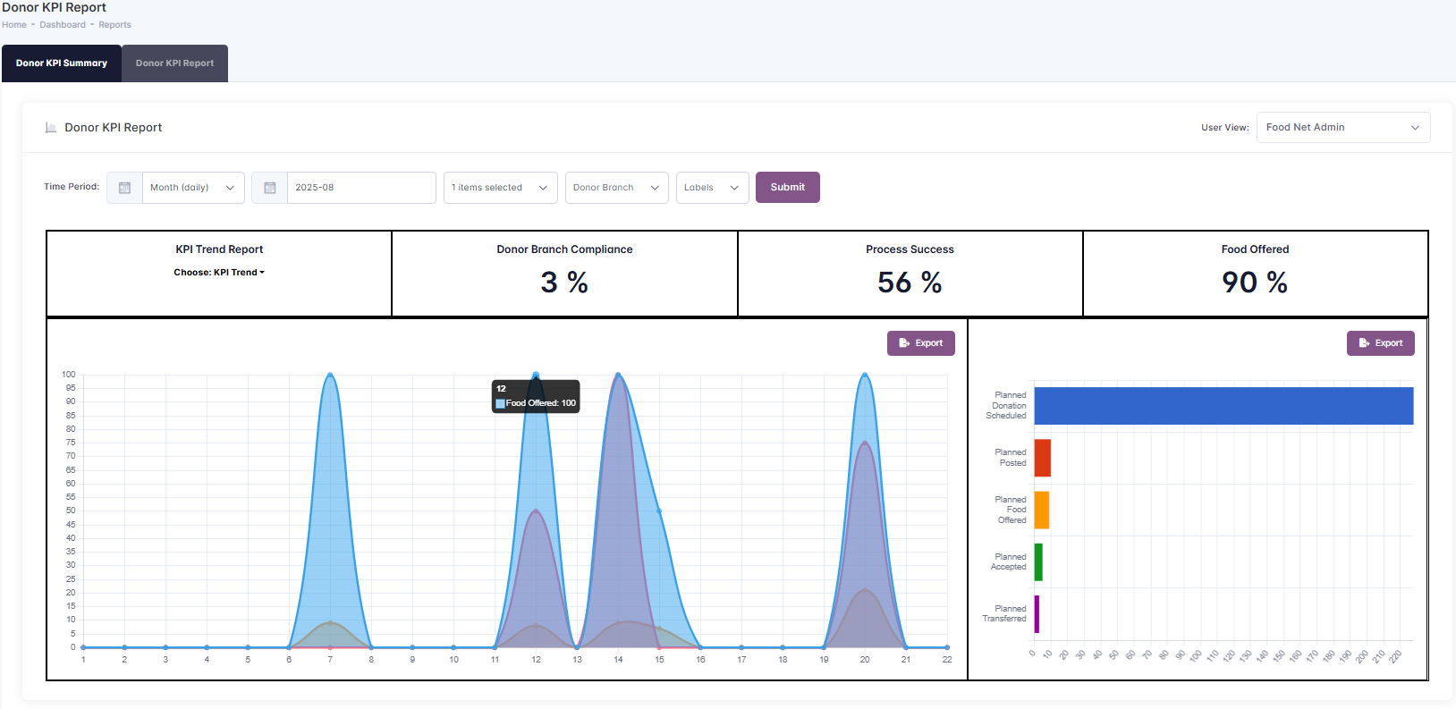This screenshot has height=709, width=1456.
Task: Open the Donor Branch dropdown
Action: click(x=616, y=188)
